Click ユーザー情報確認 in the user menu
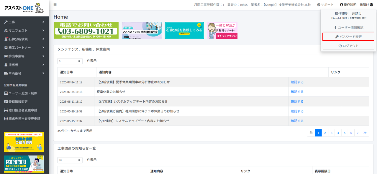 (348, 28)
